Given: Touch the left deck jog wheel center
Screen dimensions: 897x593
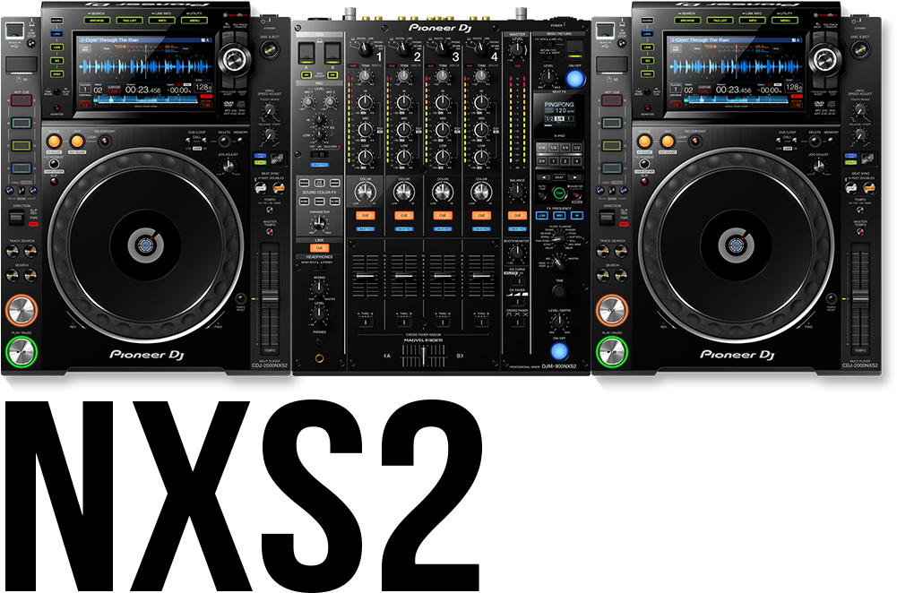Looking at the screenshot, I should 145,246.
